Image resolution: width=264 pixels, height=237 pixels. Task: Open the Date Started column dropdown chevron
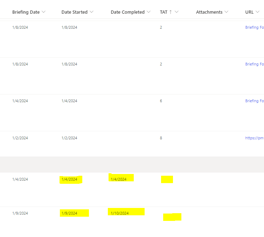click(x=91, y=12)
